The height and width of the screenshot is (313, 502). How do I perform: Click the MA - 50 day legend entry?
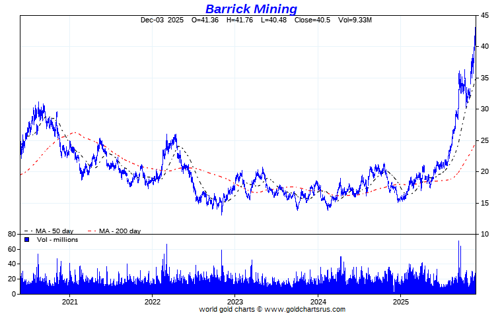point(50,231)
